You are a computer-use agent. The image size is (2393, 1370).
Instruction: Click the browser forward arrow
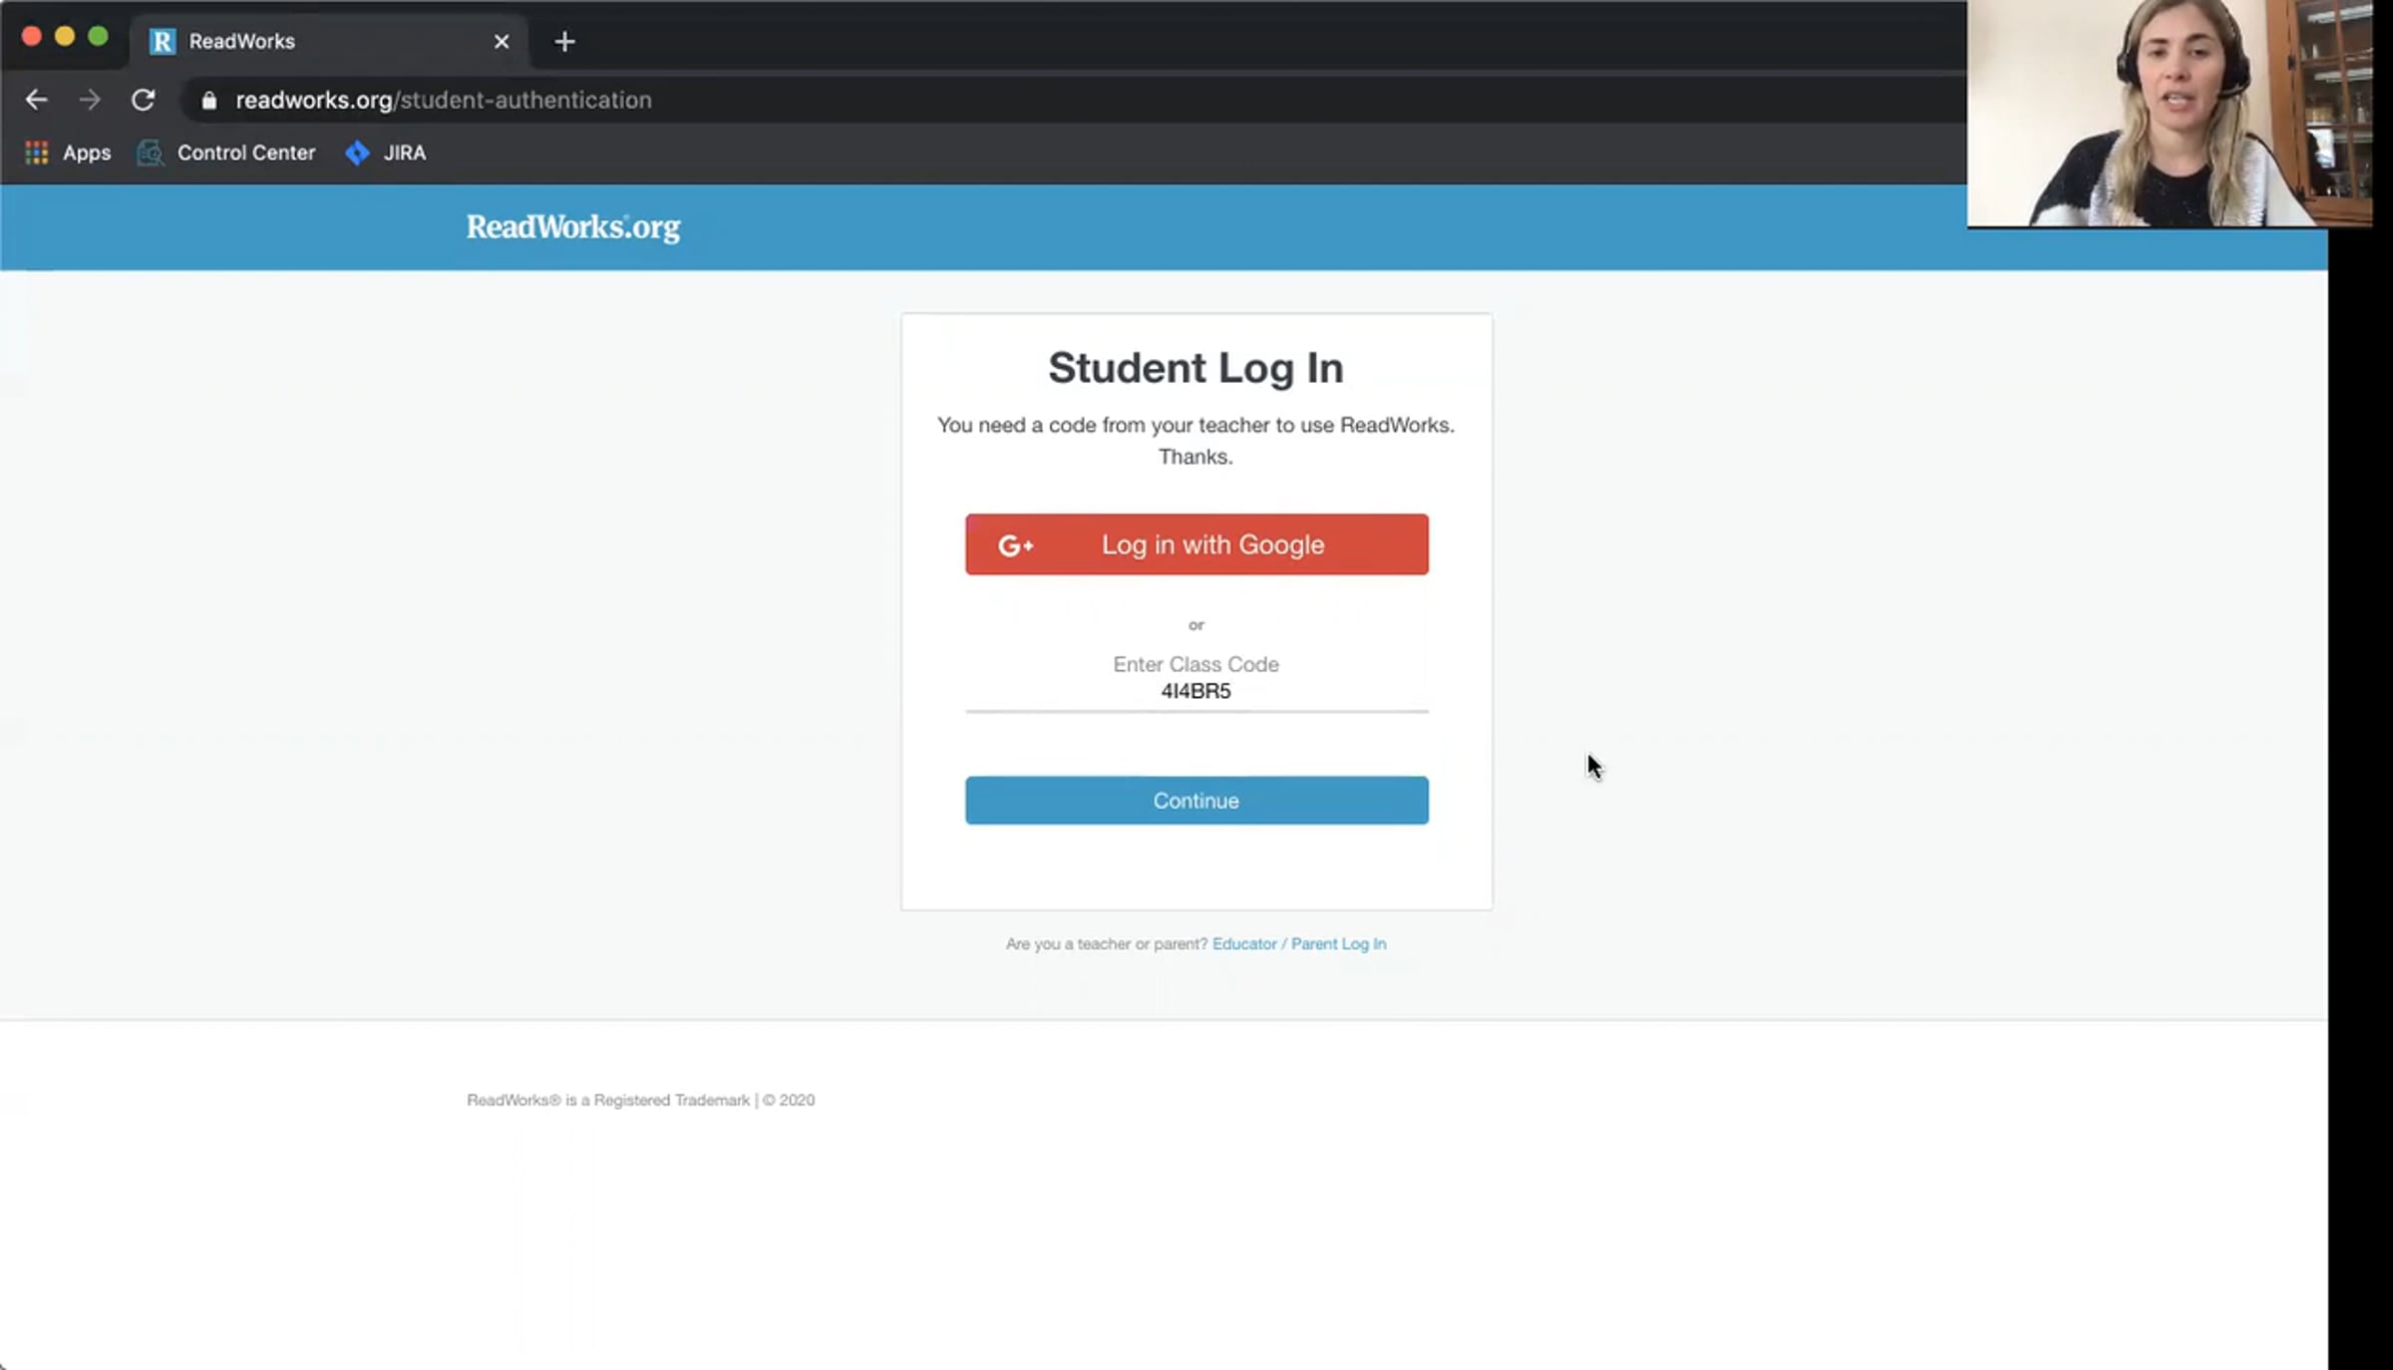point(90,100)
